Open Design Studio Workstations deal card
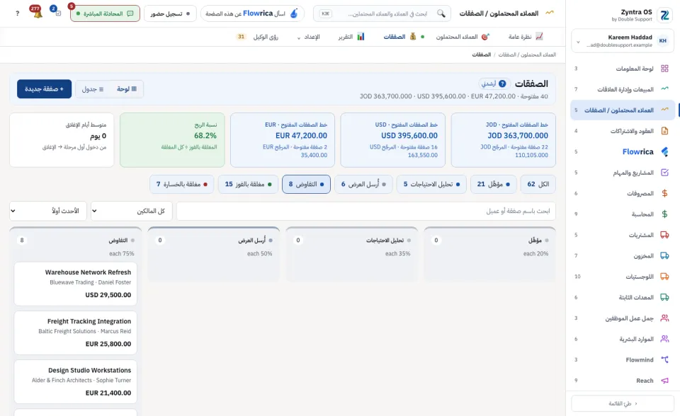Image resolution: width=680 pixels, height=416 pixels. click(x=76, y=382)
